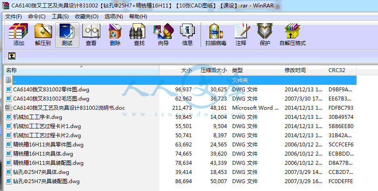
Task: Click the icon of 机械加工工艺过程卡片1.dwg
Action: [x=9, y=126]
